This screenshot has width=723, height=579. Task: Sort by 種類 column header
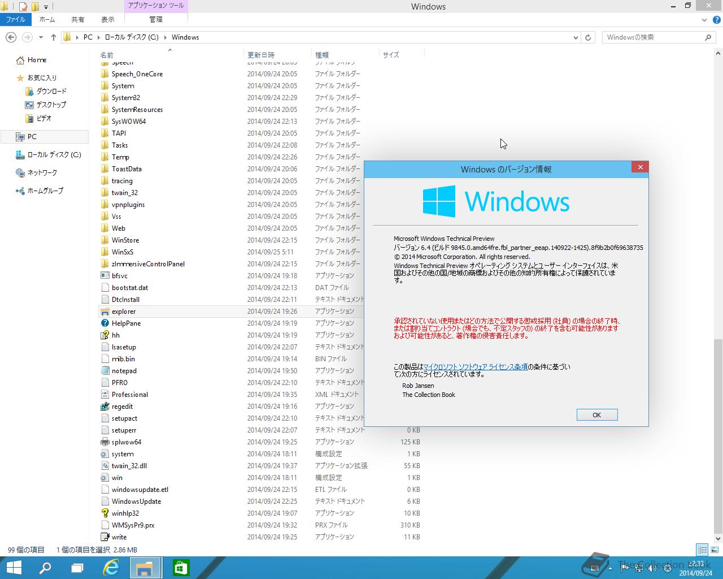click(345, 55)
